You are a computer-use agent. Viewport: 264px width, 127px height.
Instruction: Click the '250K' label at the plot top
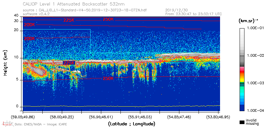click(108, 19)
